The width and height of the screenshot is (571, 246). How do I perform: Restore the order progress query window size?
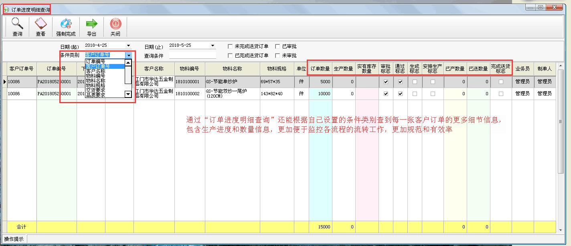pos(541,7)
